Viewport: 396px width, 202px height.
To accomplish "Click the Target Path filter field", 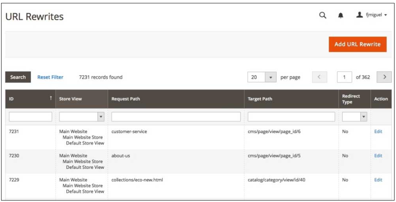I will (291, 117).
